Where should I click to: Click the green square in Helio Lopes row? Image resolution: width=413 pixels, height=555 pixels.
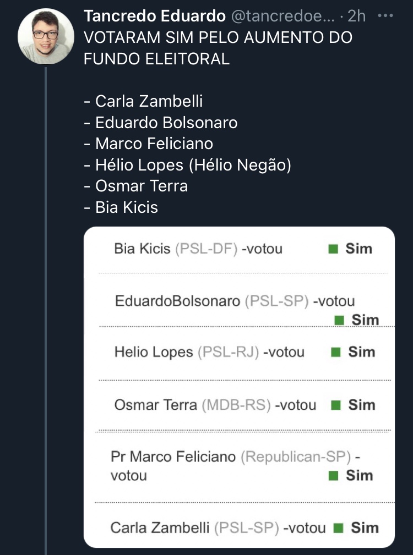[335, 353]
